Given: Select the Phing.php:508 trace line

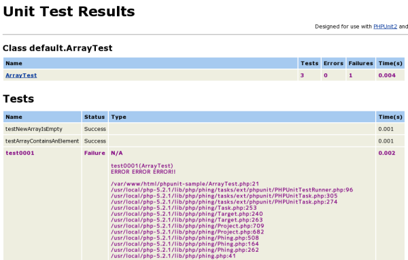Looking at the screenshot, I should click(x=185, y=238).
